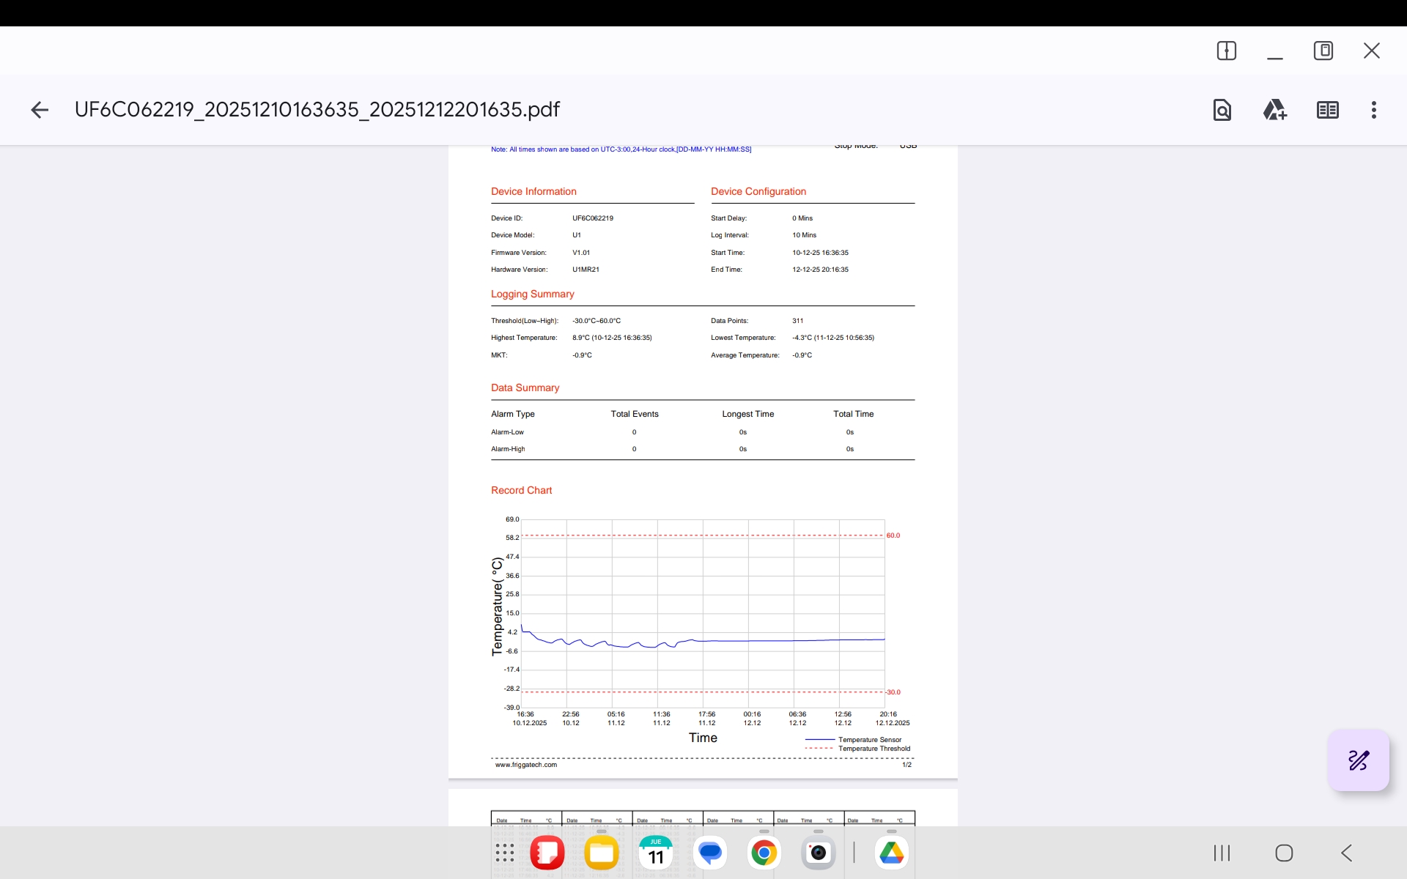Open Calendar app showing 11
The image size is (1407, 879).
click(x=655, y=853)
